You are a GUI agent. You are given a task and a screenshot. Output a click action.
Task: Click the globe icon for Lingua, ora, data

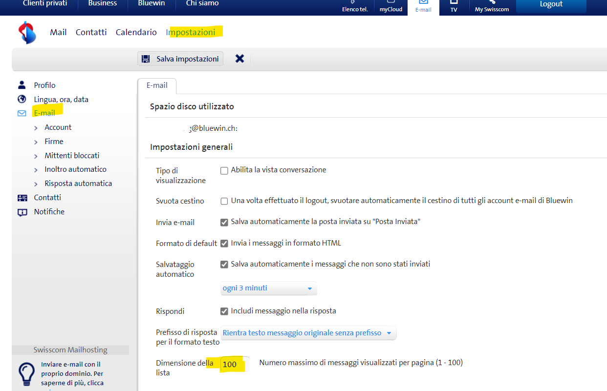coord(22,99)
